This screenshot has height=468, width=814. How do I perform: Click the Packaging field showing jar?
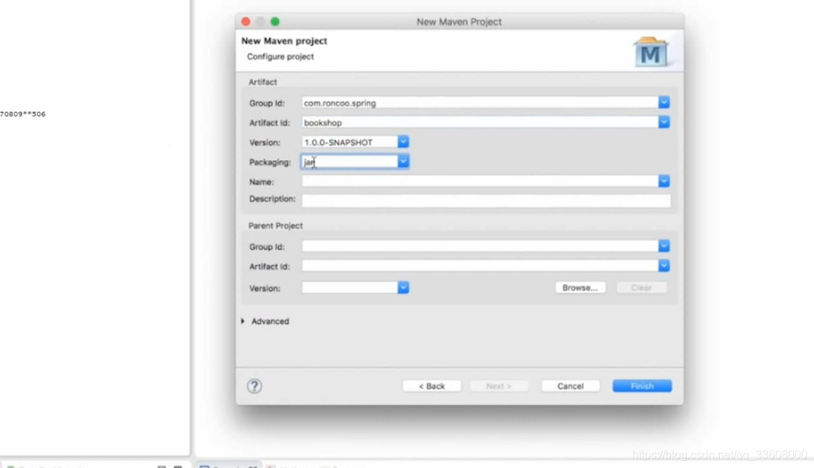[x=350, y=162]
